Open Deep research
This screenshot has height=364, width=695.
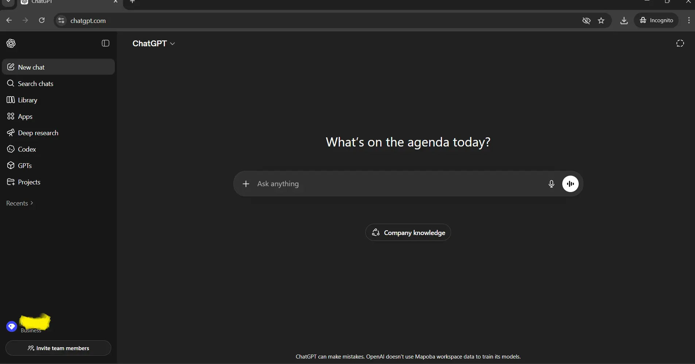tap(58, 133)
